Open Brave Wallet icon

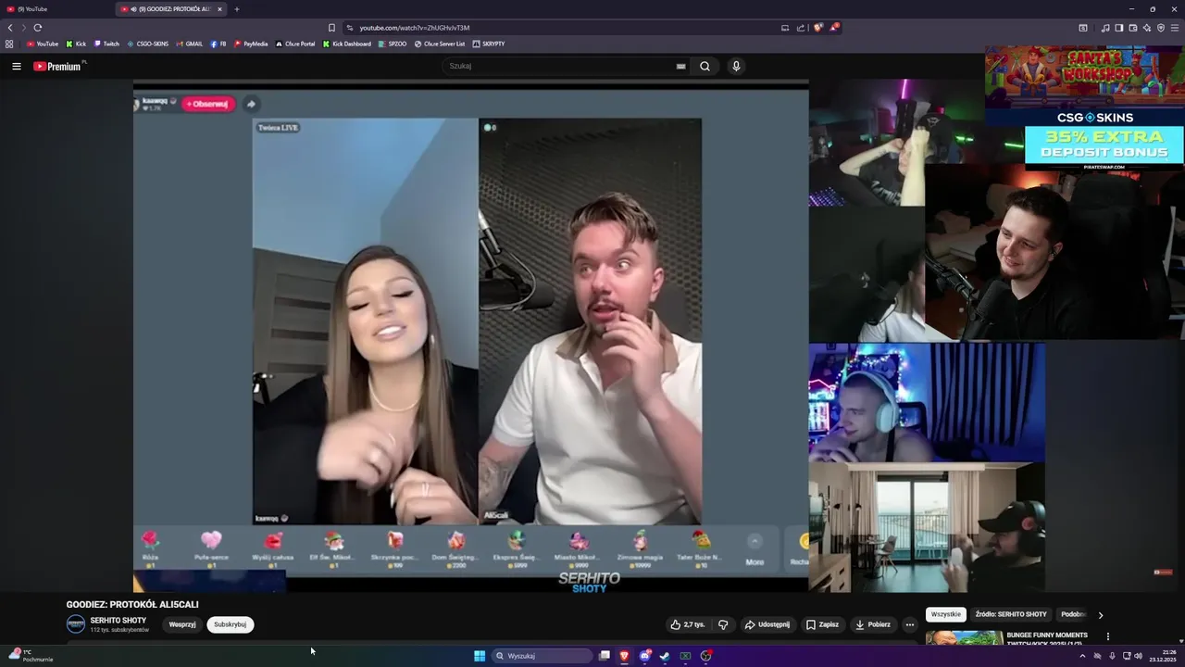[1132, 28]
